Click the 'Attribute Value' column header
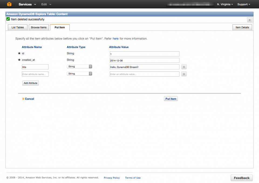Screen dimensions: 259x183 pos(119,47)
